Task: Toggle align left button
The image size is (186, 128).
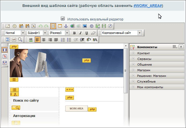Action: point(37,40)
